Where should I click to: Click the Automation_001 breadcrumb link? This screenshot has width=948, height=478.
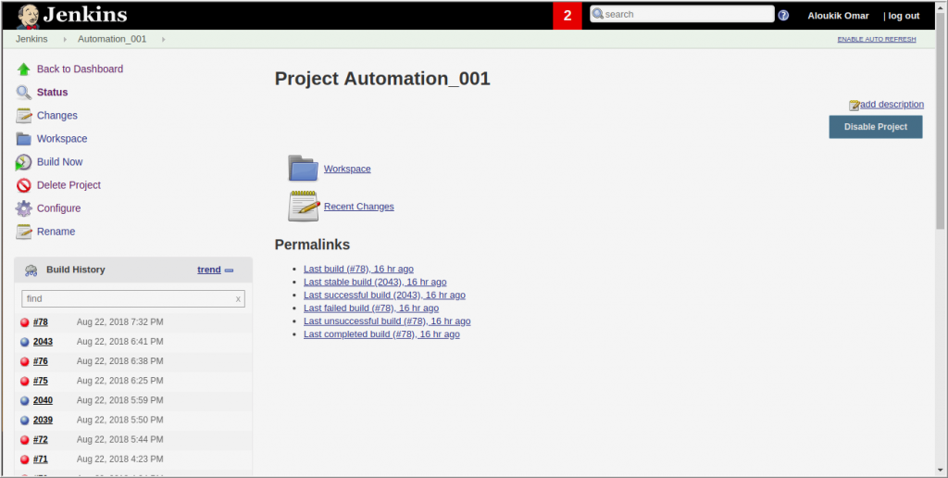pos(112,39)
